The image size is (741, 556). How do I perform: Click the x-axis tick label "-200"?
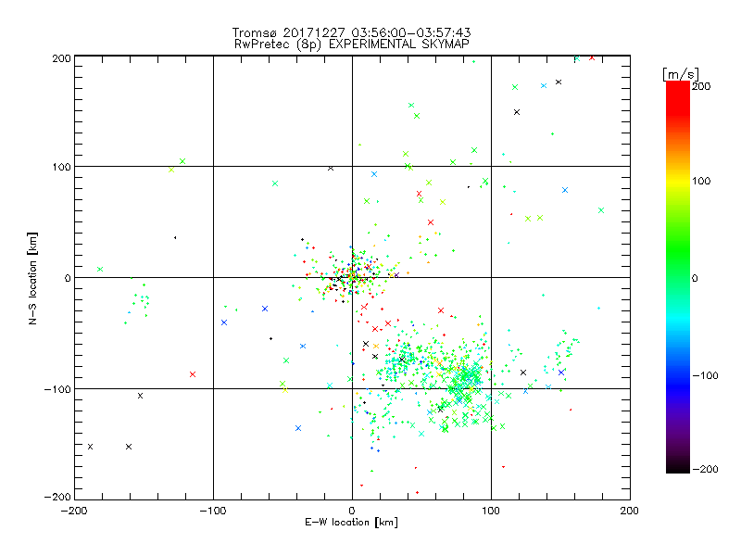click(x=74, y=511)
